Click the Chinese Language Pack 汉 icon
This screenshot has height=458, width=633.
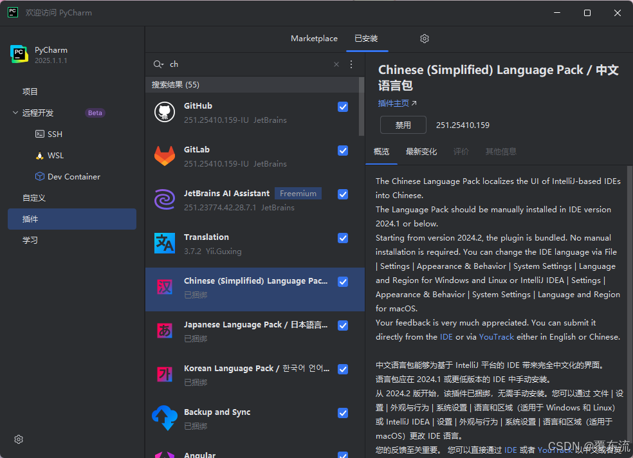[x=165, y=287]
